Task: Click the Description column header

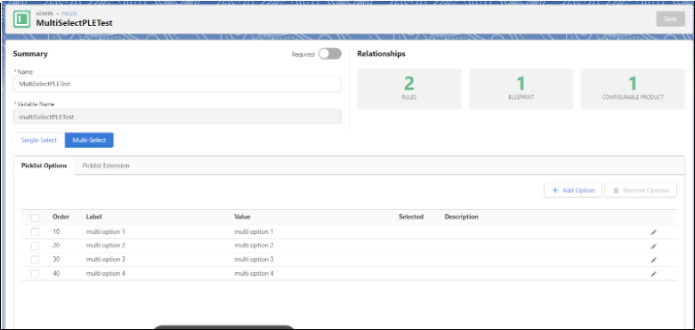Action: point(462,217)
